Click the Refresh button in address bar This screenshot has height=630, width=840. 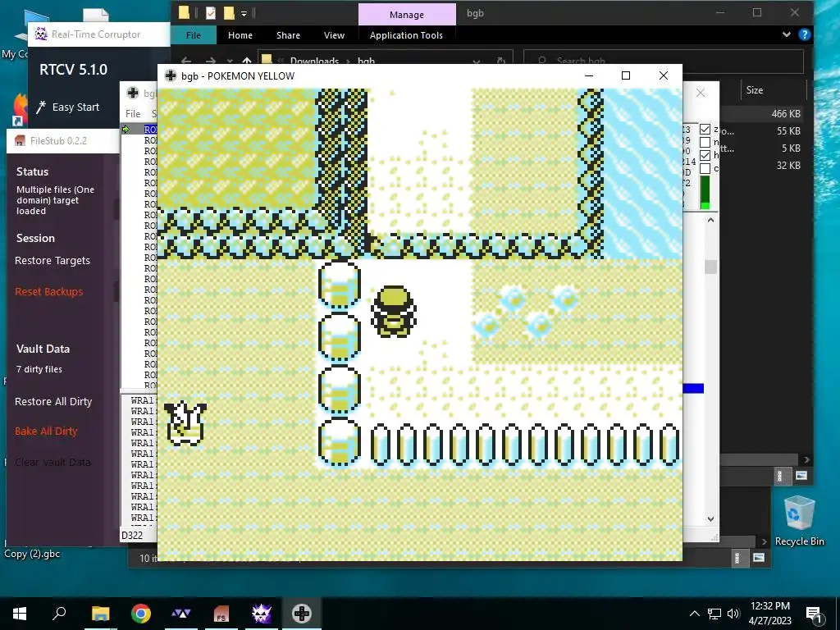coord(501,61)
